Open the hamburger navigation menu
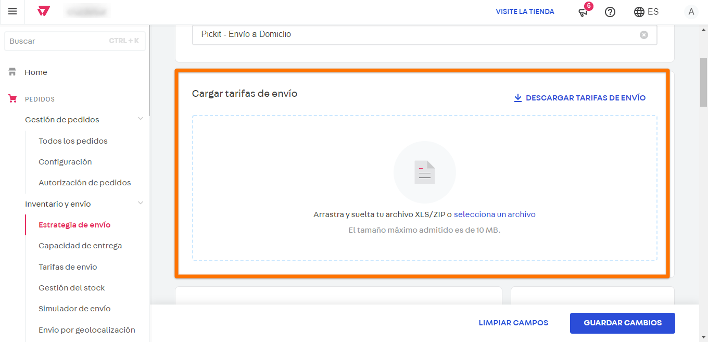 pyautogui.click(x=12, y=11)
